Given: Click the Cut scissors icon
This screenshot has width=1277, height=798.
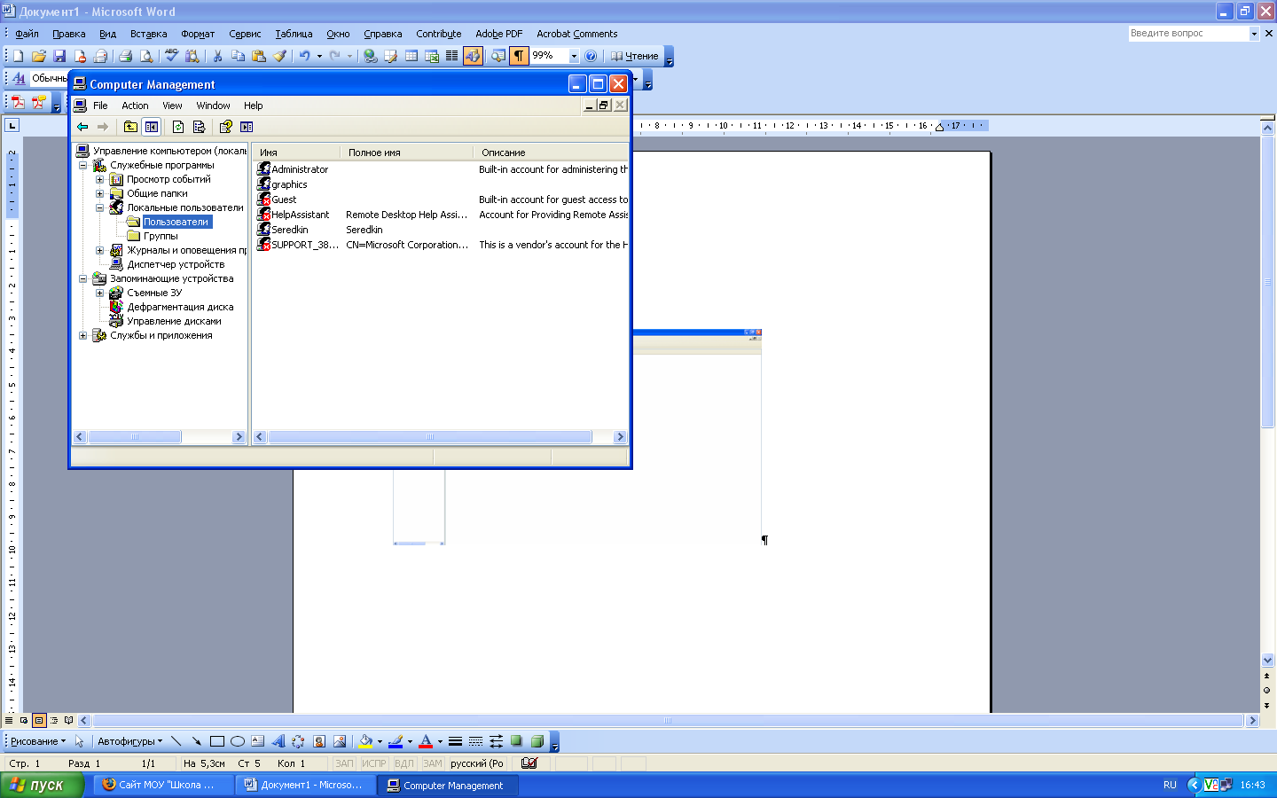Looking at the screenshot, I should click(217, 56).
